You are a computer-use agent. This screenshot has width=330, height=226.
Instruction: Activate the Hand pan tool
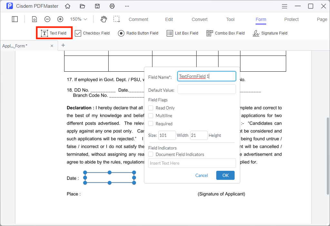pos(103,19)
